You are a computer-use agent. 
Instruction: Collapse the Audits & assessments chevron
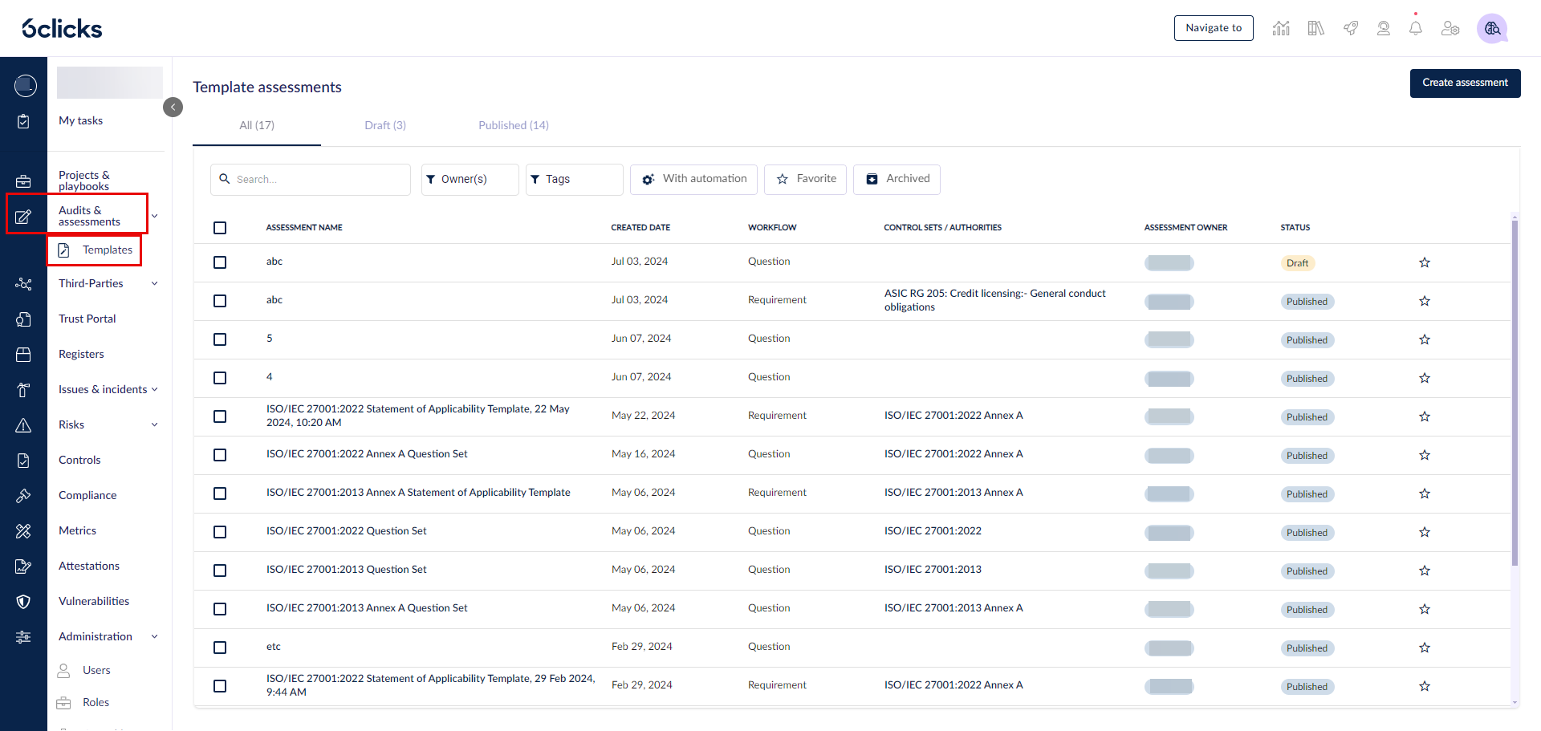[155, 216]
